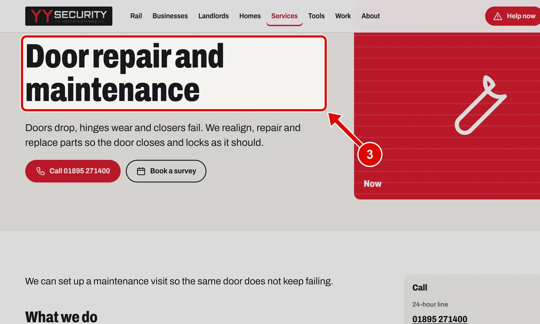Click Book a survey button

point(166,171)
